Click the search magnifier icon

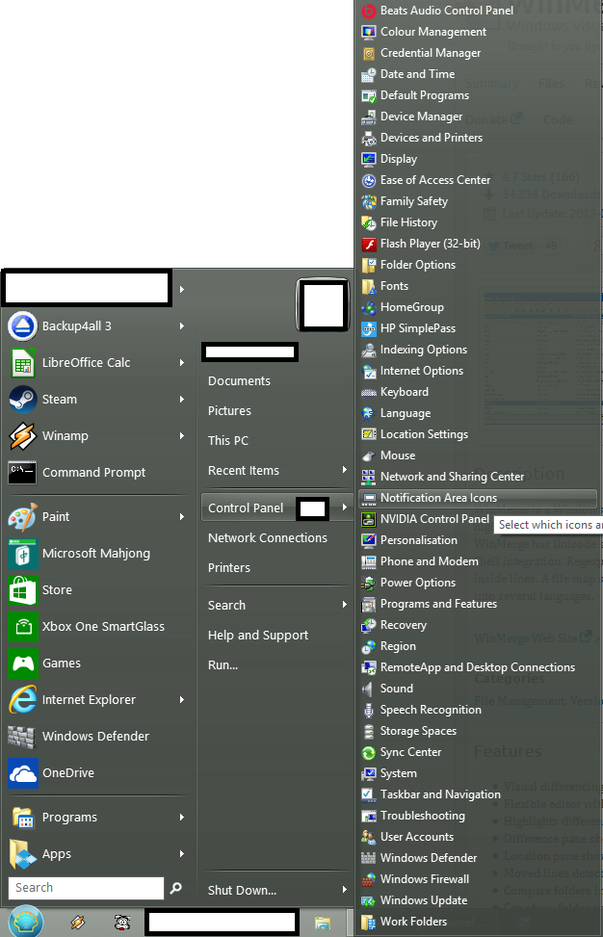click(x=175, y=888)
